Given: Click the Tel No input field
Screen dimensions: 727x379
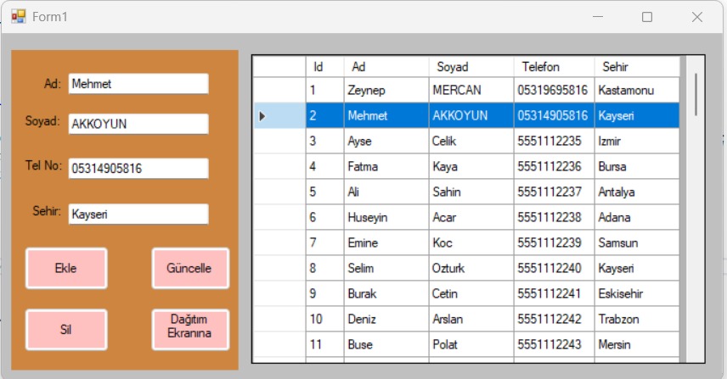Looking at the screenshot, I should [x=138, y=169].
